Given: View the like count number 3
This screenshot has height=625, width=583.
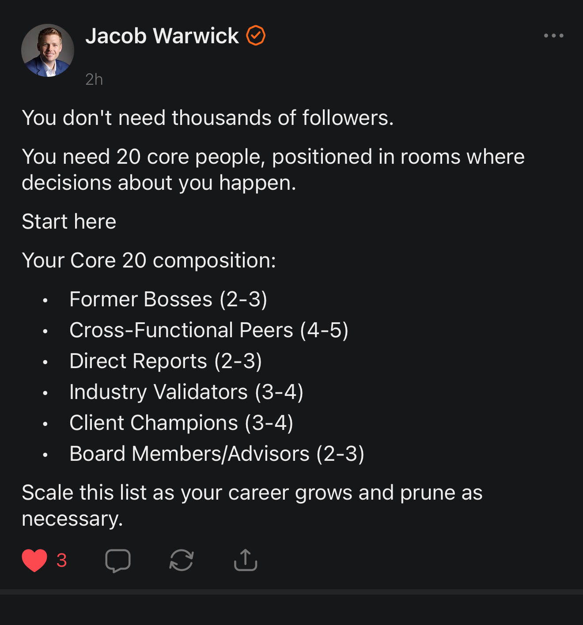Looking at the screenshot, I should click(61, 561).
